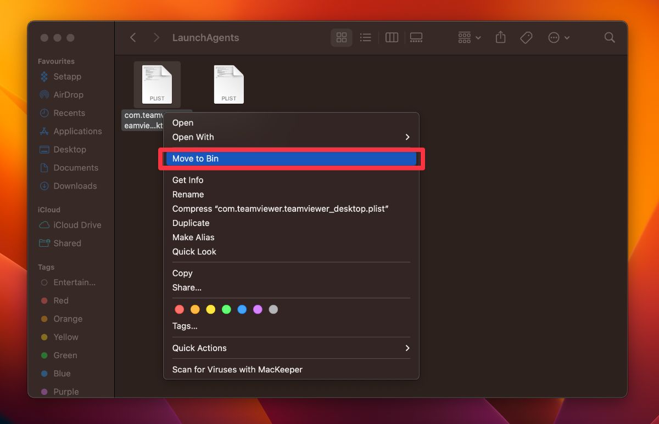659x424 pixels.
Task: Click the Tags icon in the toolbar
Action: click(526, 37)
